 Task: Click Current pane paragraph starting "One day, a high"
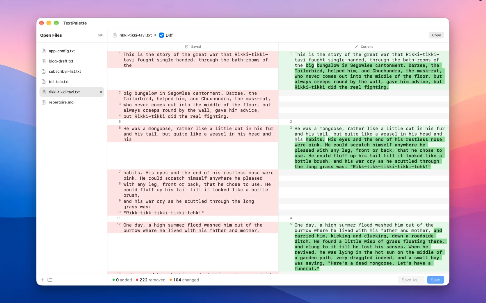[364, 247]
